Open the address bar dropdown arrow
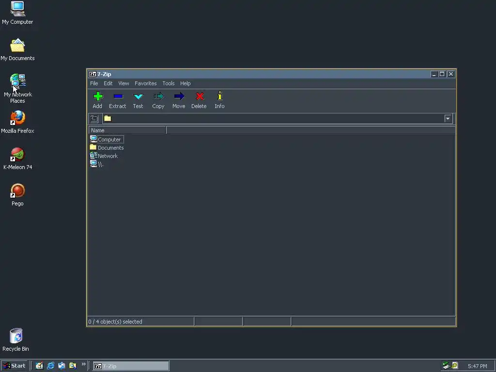 click(448, 119)
